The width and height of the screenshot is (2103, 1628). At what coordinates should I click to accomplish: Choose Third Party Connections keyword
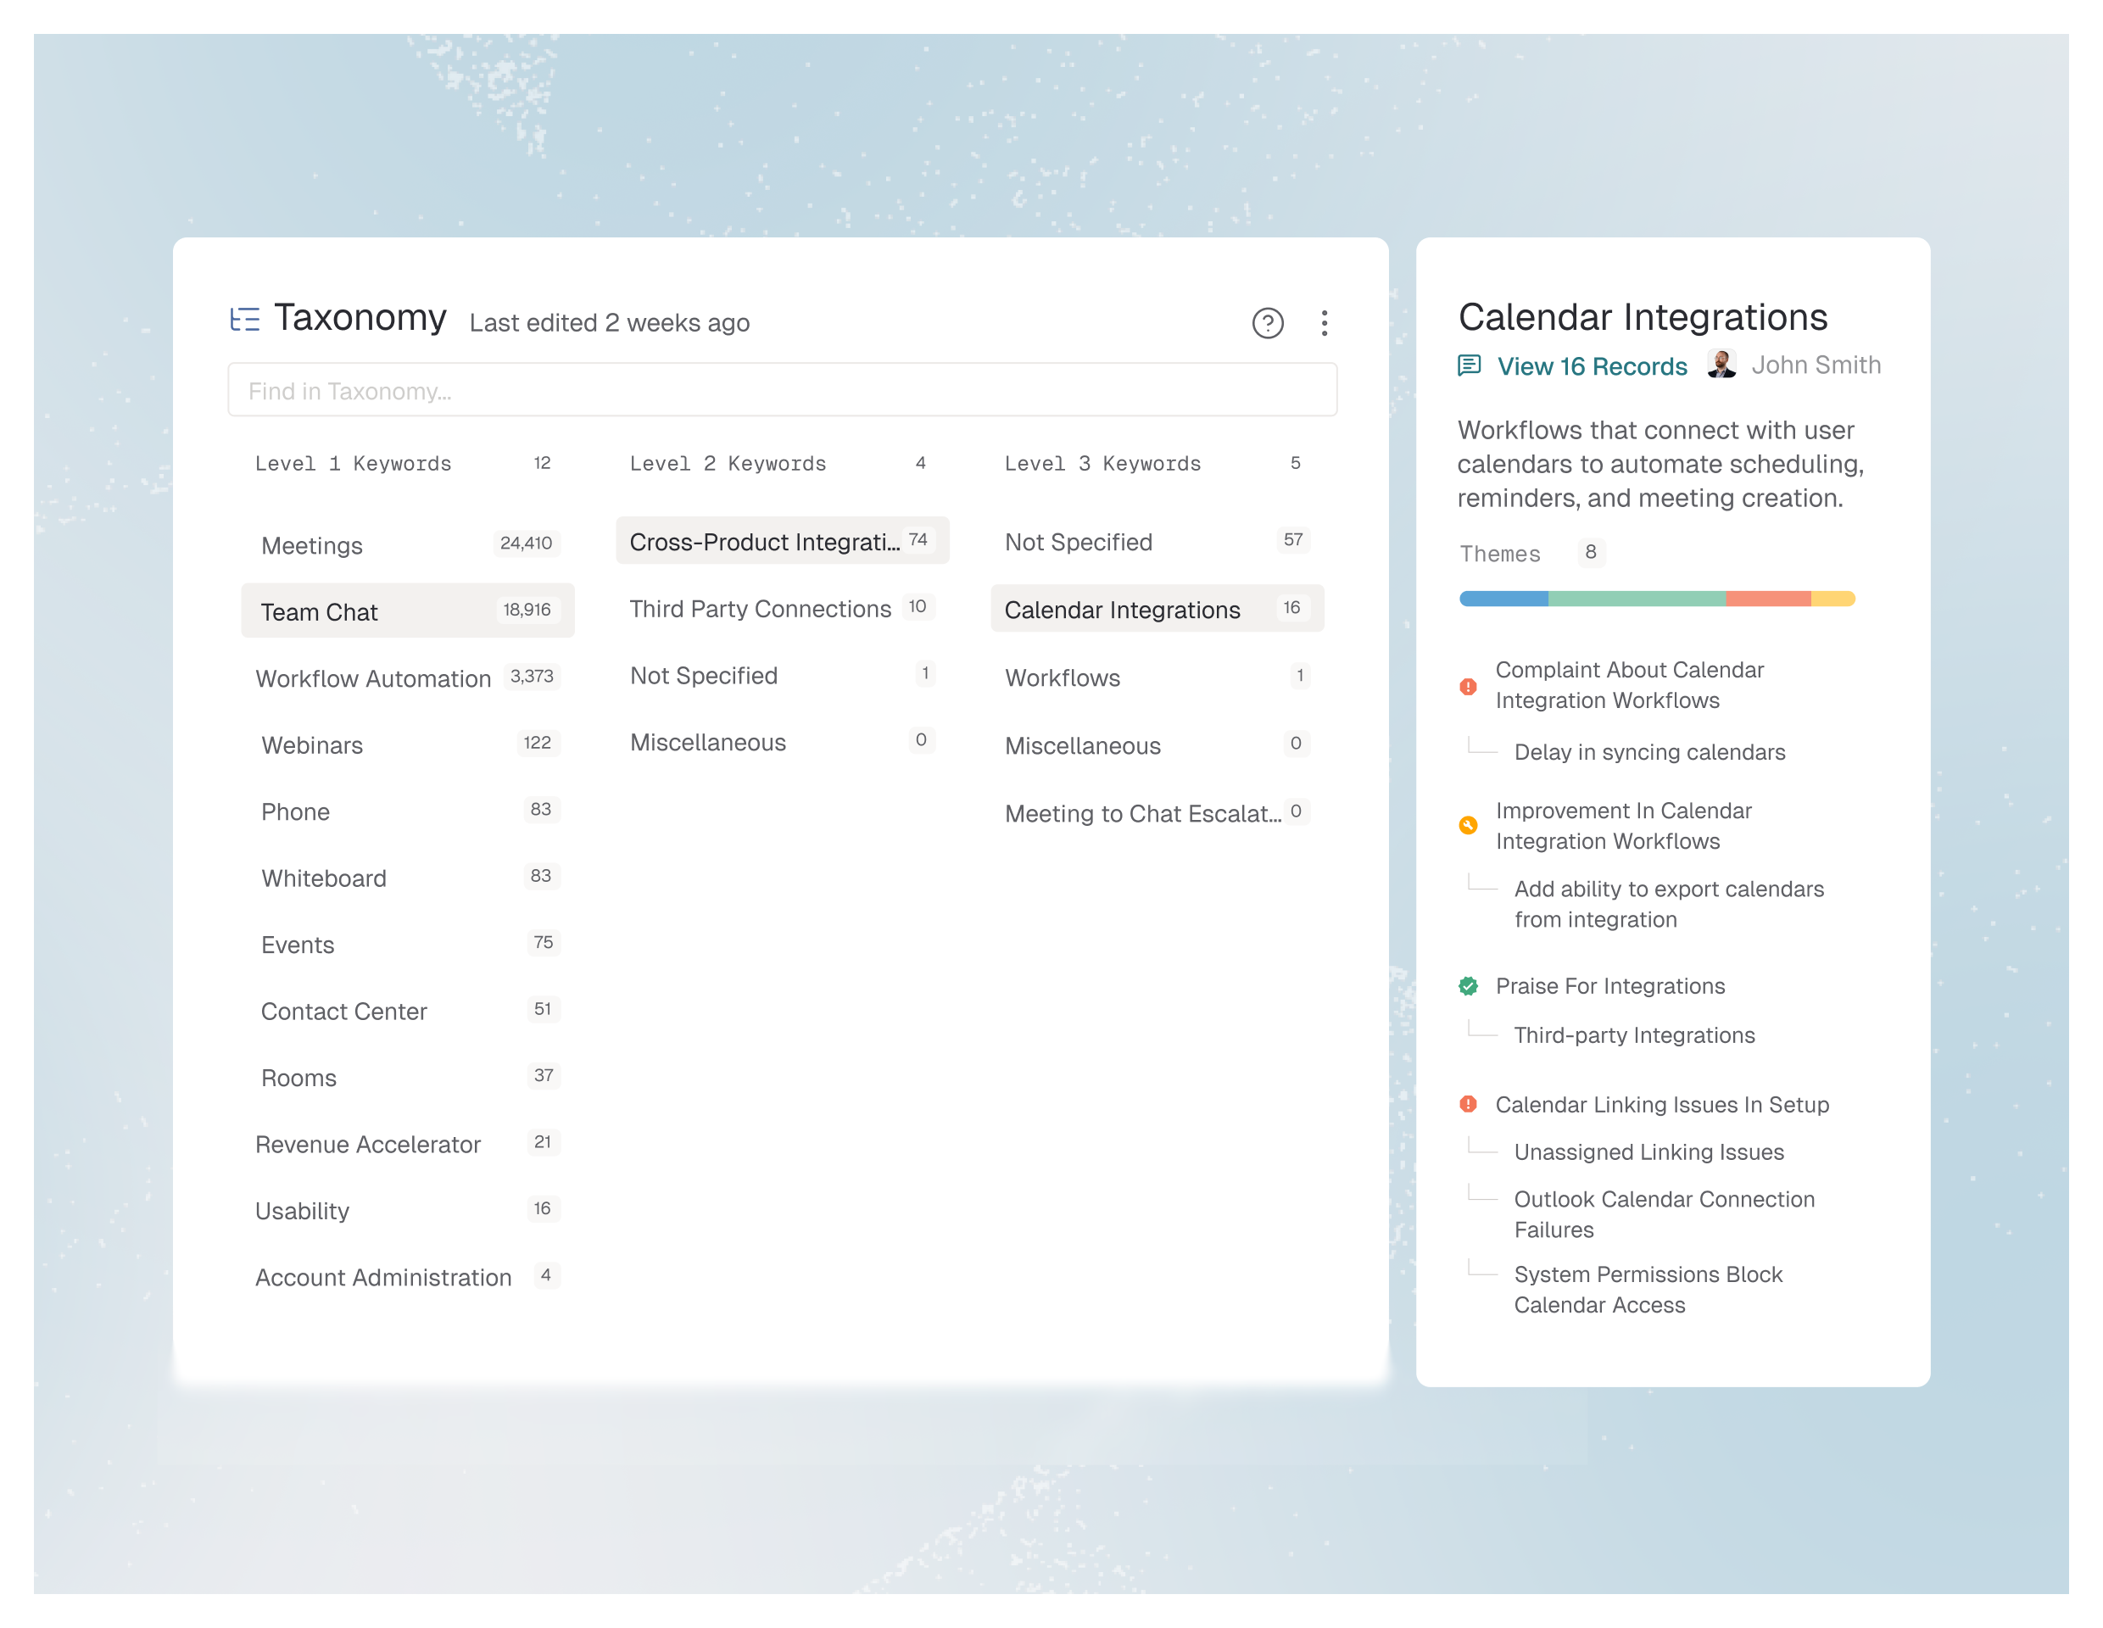coord(760,609)
